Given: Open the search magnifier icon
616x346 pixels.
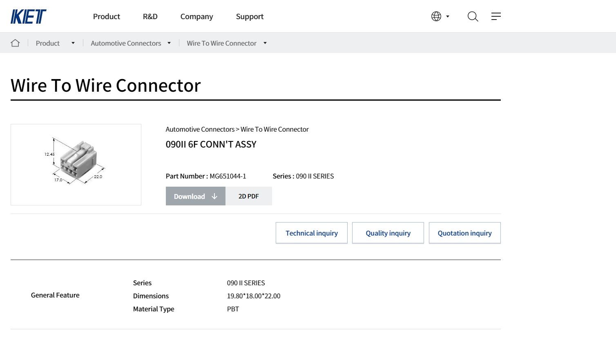Looking at the screenshot, I should click(x=473, y=16).
